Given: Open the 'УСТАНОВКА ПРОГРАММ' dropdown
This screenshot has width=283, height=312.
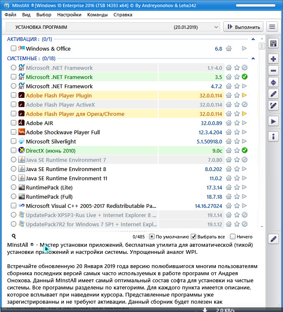Looking at the screenshot, I should (x=113, y=27).
